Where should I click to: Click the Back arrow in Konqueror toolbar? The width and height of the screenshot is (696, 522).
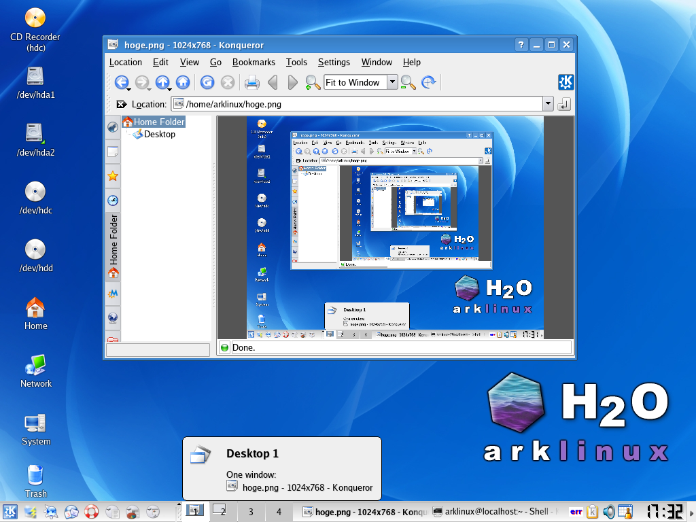tap(121, 82)
